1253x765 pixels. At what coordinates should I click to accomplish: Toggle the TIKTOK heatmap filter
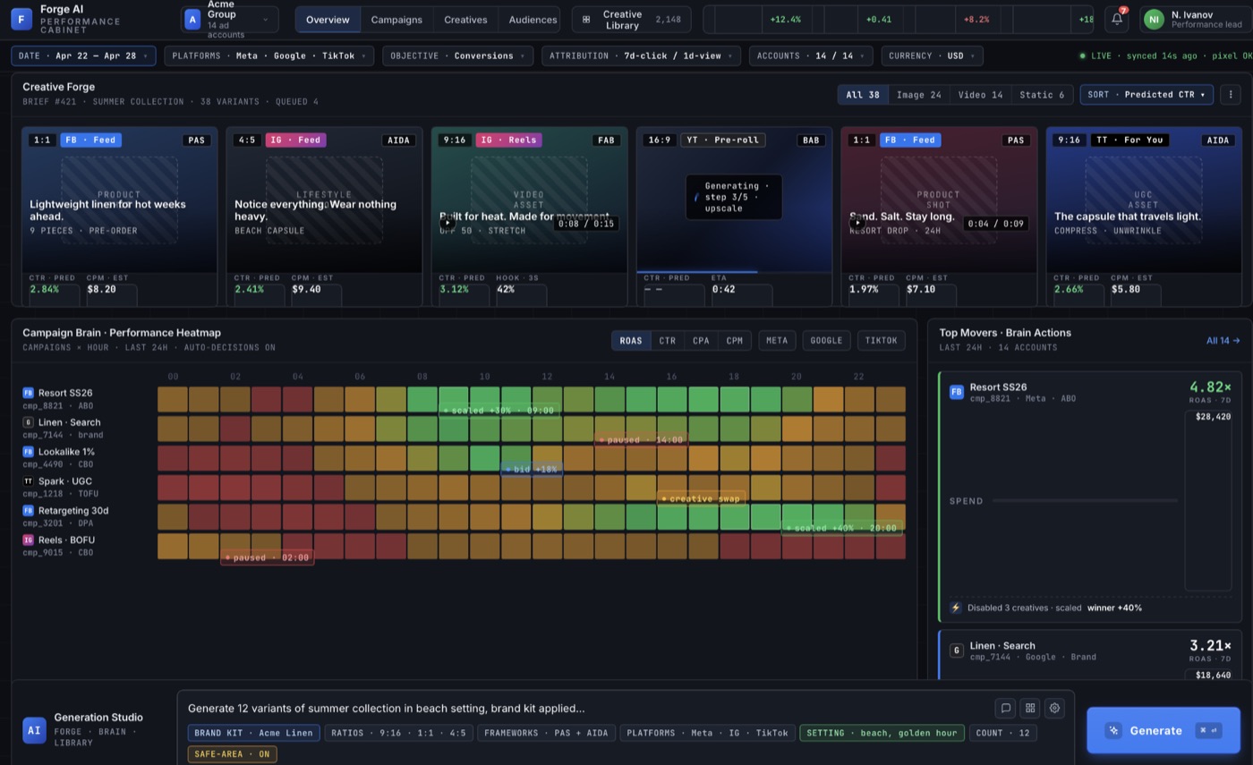click(881, 340)
